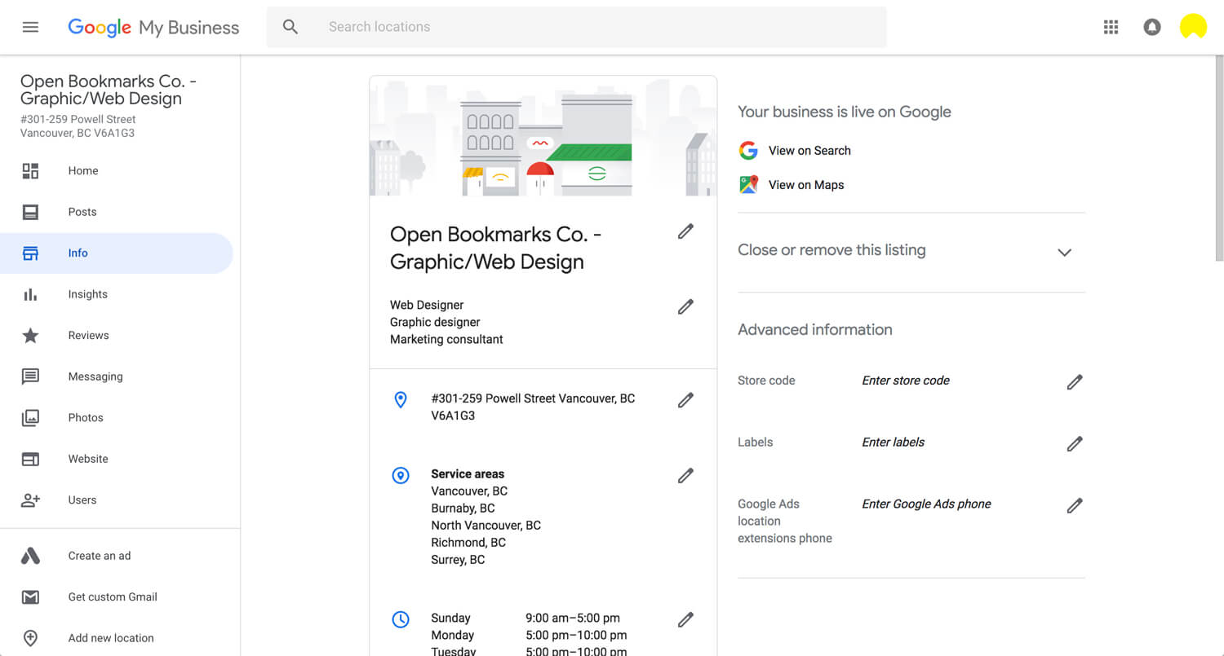Open Insights section
The width and height of the screenshot is (1224, 656).
pos(87,294)
